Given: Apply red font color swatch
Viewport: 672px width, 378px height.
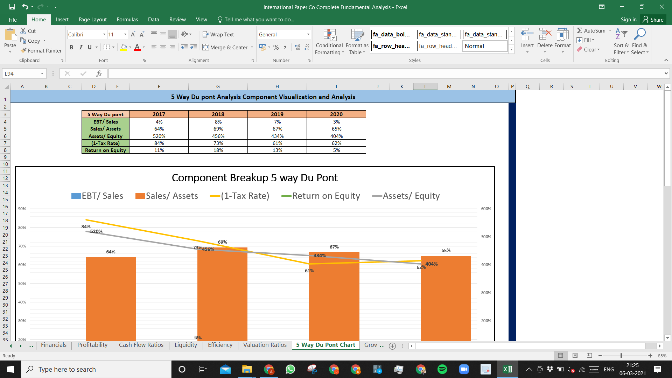Looking at the screenshot, I should point(137,47).
